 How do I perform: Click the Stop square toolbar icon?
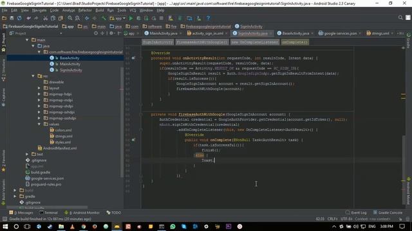point(162,18)
